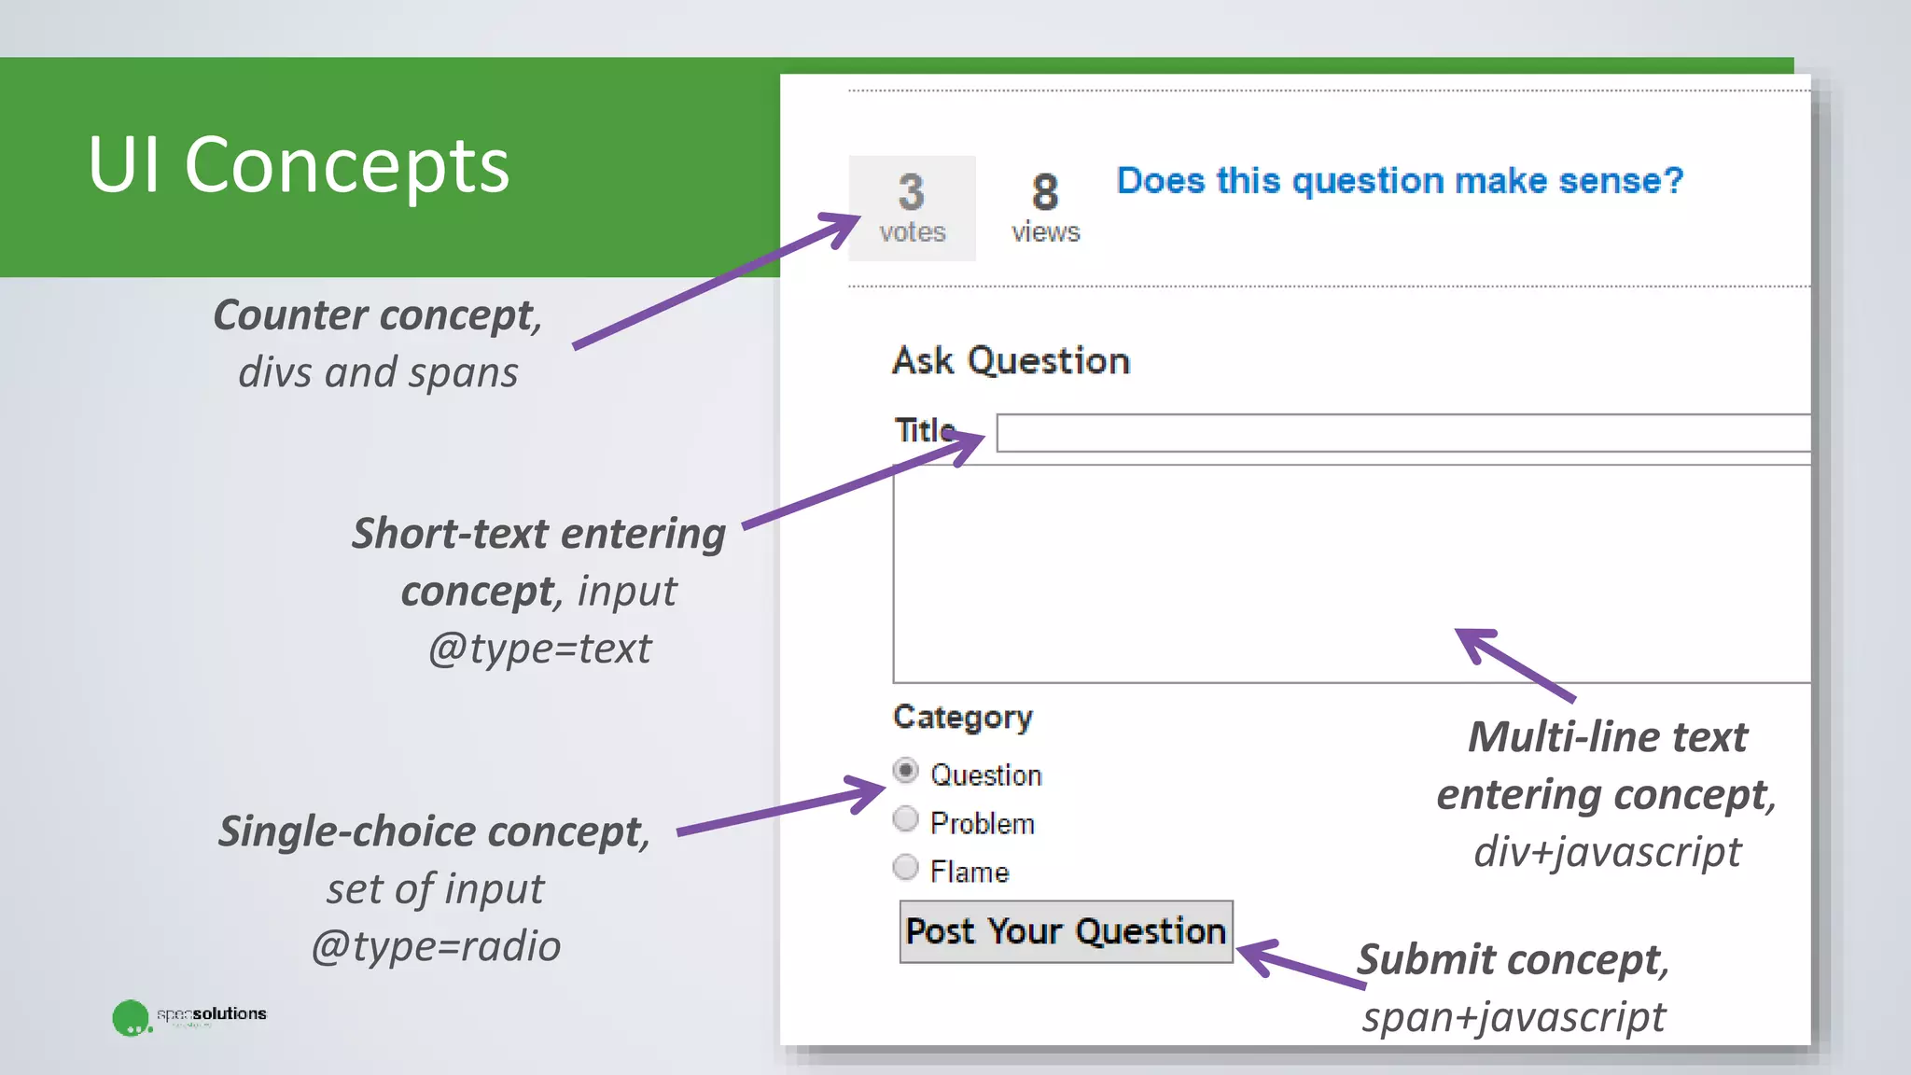This screenshot has height=1075, width=1911.
Task: Click the 'Counter concept, divs and spans' caption
Action: tap(378, 343)
